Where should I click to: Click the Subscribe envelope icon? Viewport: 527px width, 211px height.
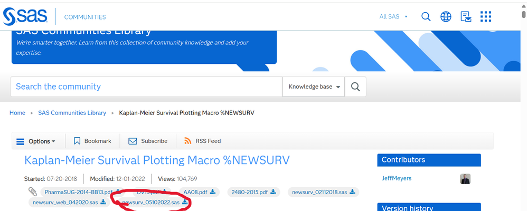tap(133, 141)
